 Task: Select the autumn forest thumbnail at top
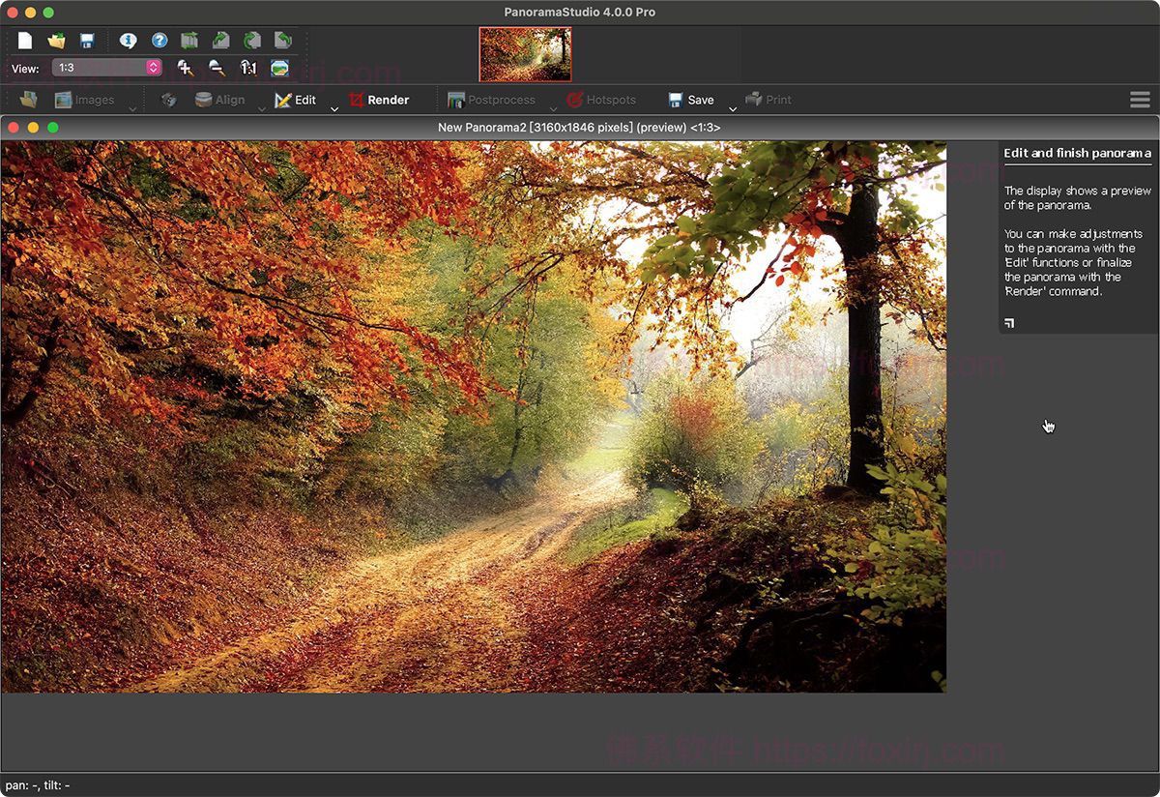(525, 54)
